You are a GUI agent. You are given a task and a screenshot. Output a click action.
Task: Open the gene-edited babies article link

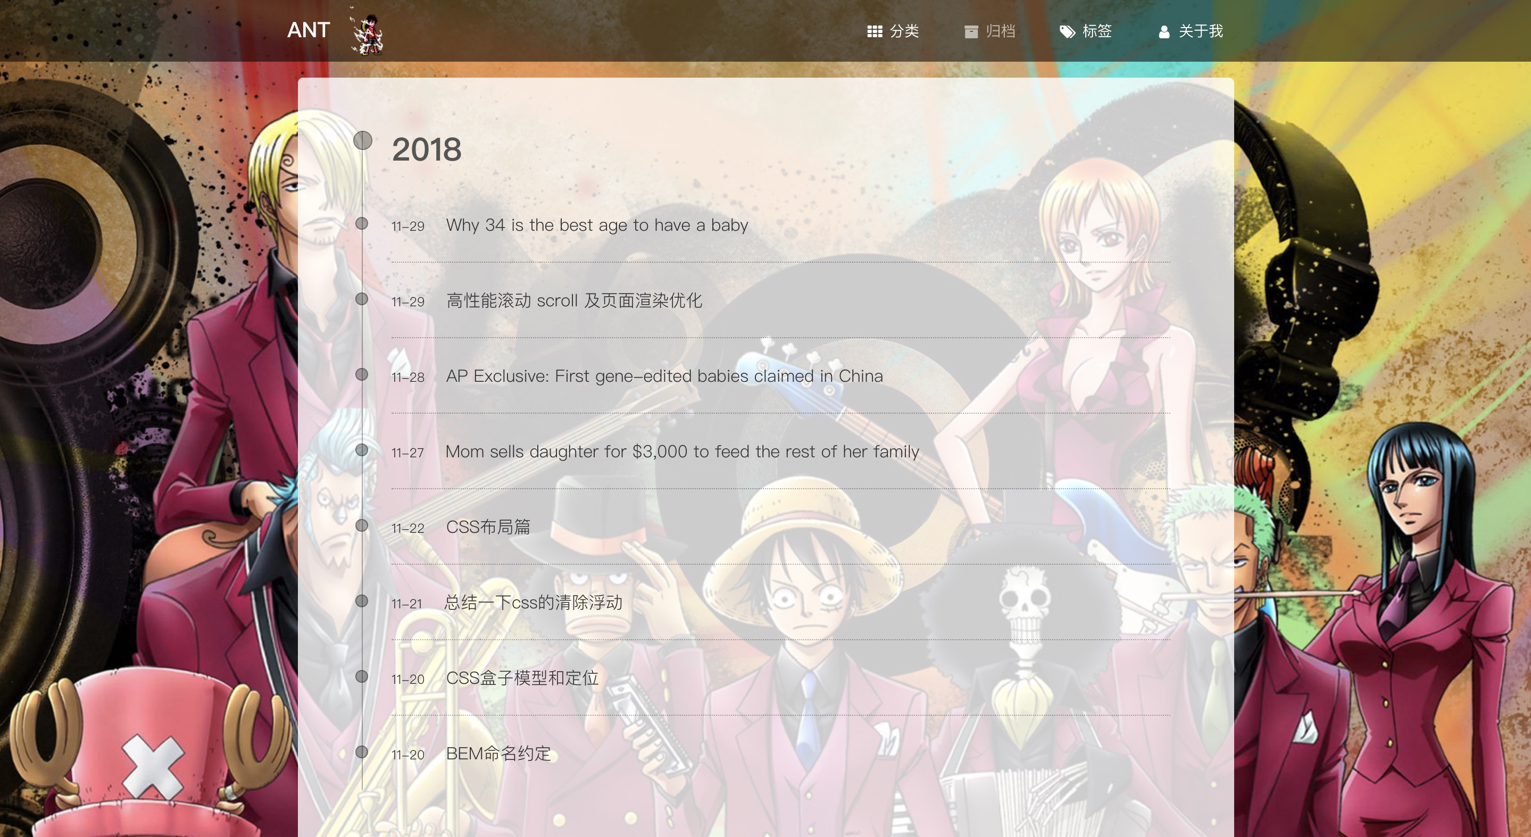664,376
